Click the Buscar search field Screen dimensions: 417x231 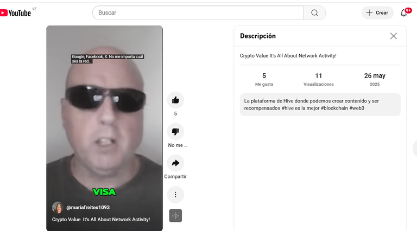tap(198, 13)
